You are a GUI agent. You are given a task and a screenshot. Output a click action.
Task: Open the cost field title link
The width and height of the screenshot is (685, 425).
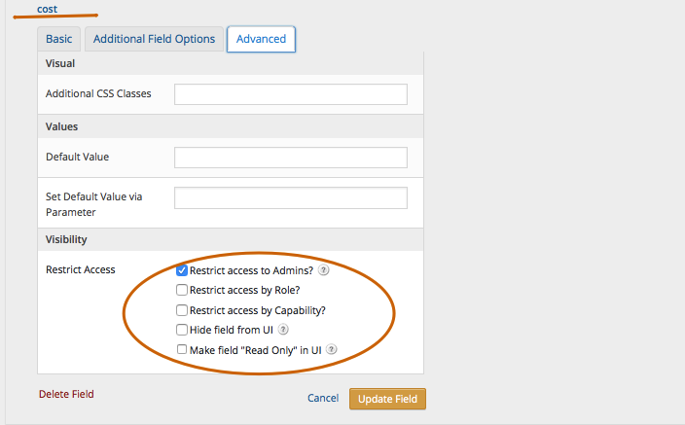click(x=49, y=9)
